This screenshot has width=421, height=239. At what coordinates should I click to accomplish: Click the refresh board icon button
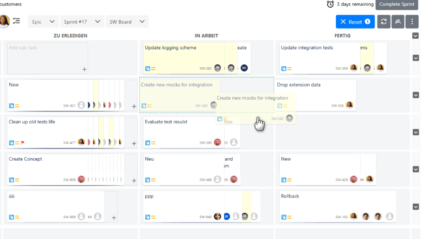384,22
